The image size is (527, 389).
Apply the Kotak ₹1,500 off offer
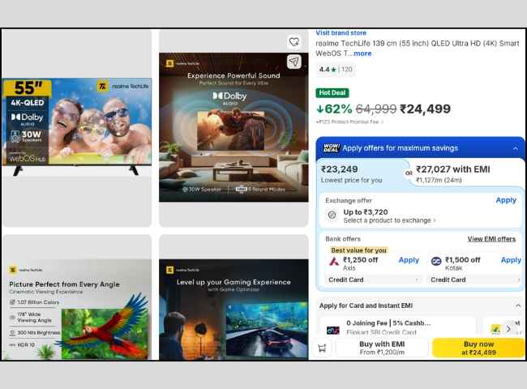point(511,260)
